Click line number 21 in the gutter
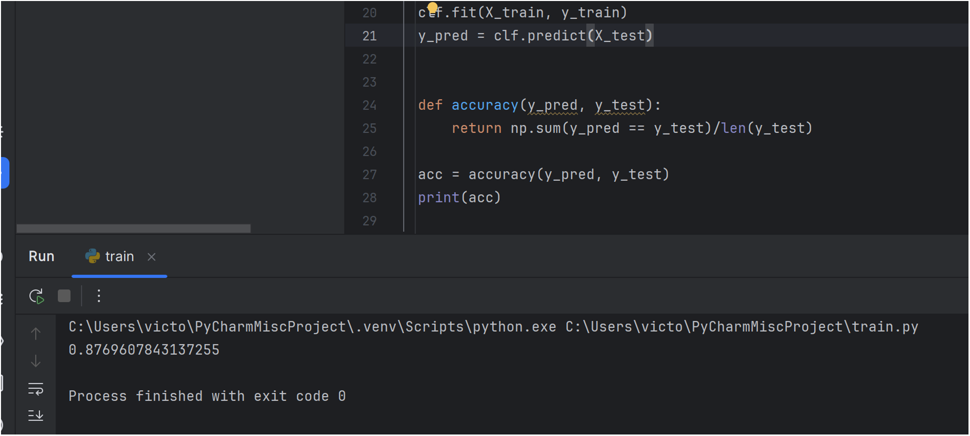 369,36
